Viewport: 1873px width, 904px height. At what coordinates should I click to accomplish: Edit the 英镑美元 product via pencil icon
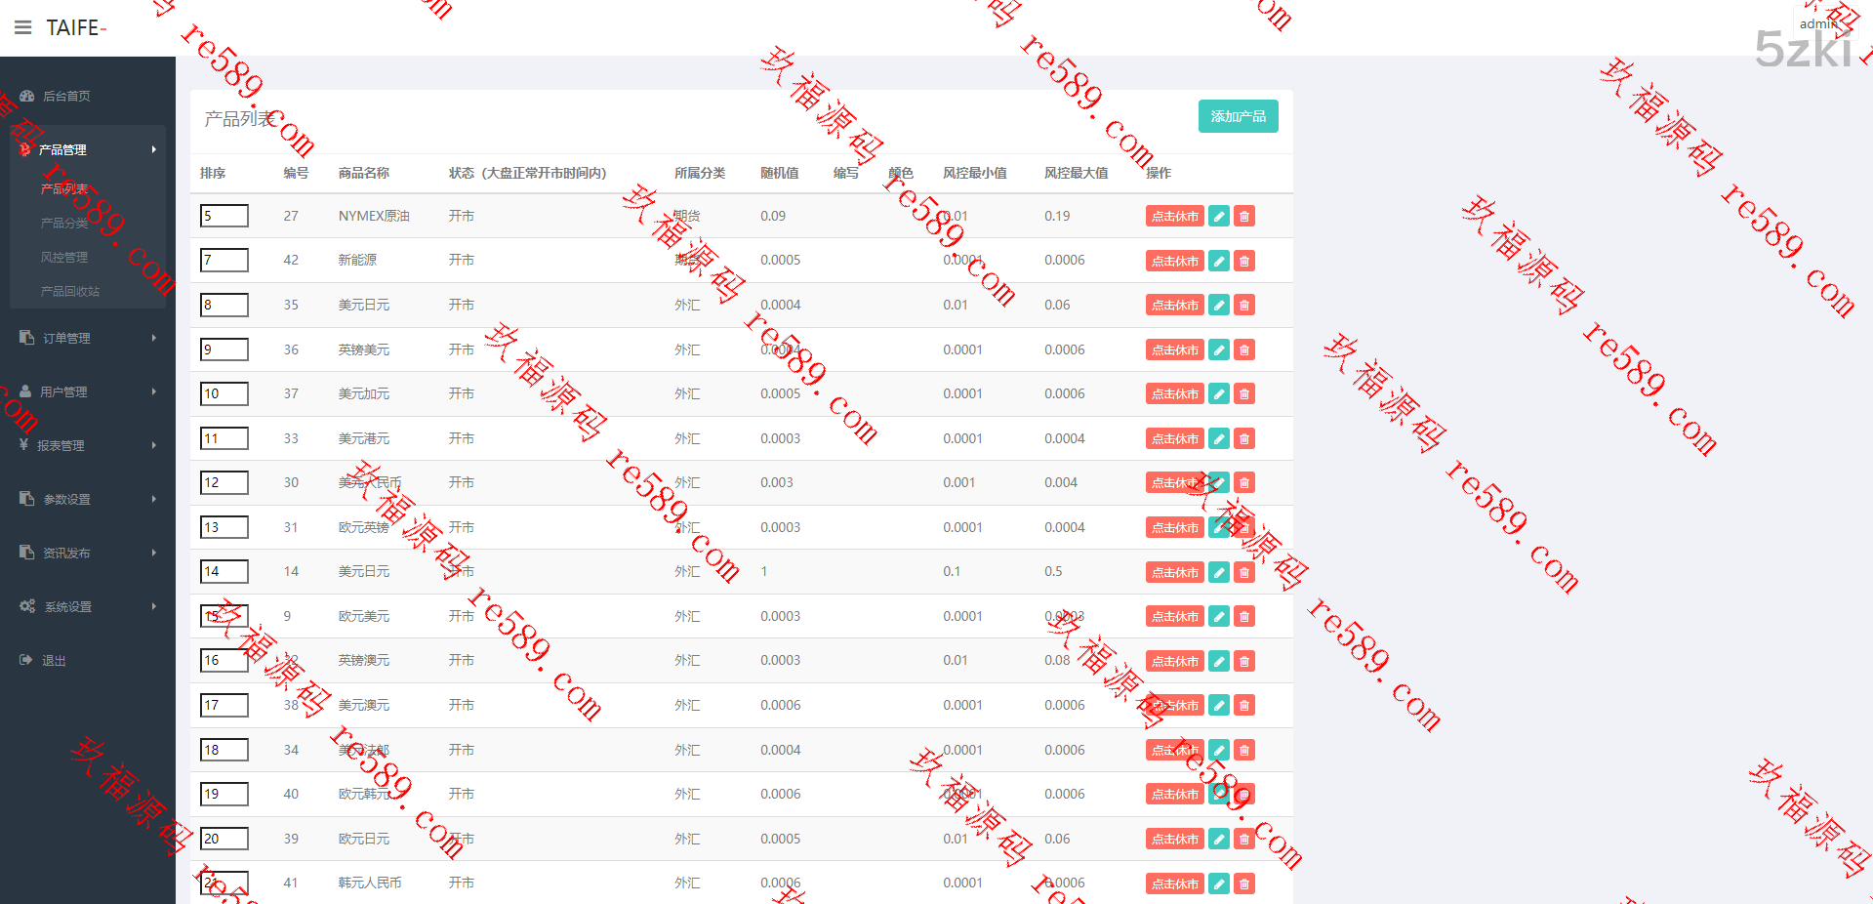1218,349
